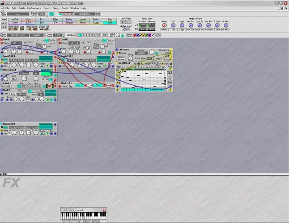Click the Init 1 button
This screenshot has height=223, width=289.
click(x=4, y=23)
